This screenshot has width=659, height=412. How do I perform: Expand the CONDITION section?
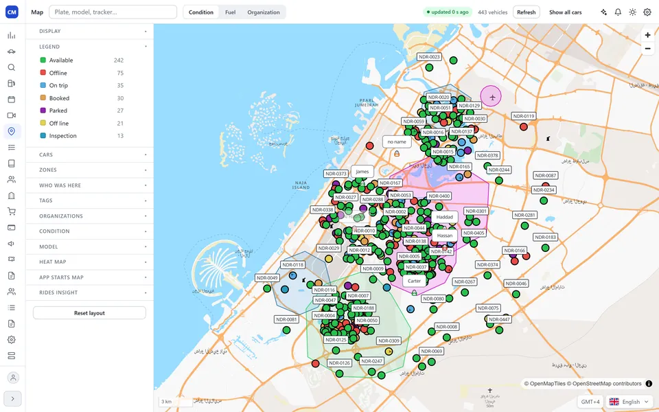point(89,231)
